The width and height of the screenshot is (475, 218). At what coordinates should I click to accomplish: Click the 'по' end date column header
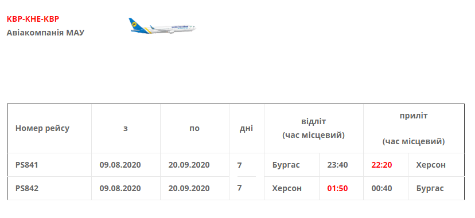click(194, 128)
